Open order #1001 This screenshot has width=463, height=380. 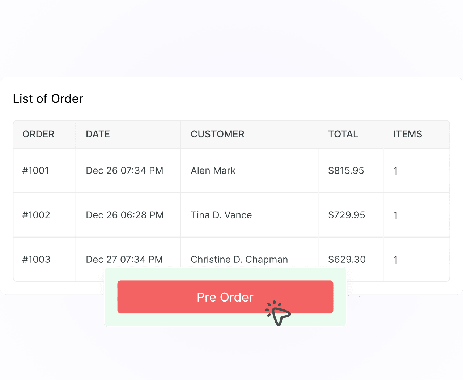(x=36, y=171)
